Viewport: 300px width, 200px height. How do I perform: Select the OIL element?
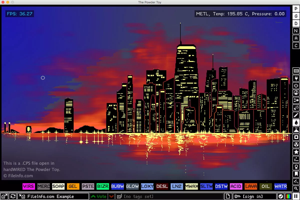[266, 186]
